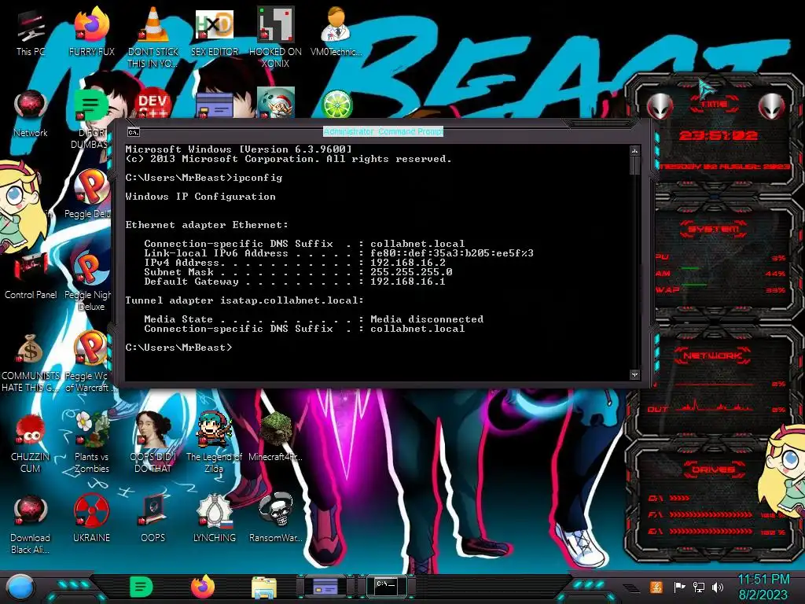The image size is (805, 604).
Task: Click the ipconfig command line text
Action: click(x=258, y=178)
